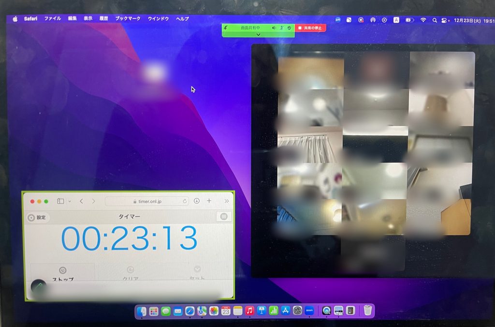495x327 pixels.
Task: Click the Zoom status icon in menu bar
Action: pos(337,20)
